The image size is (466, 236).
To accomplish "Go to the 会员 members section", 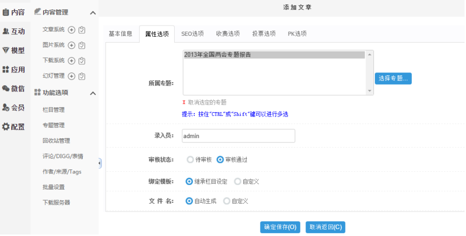I will (x=14, y=108).
